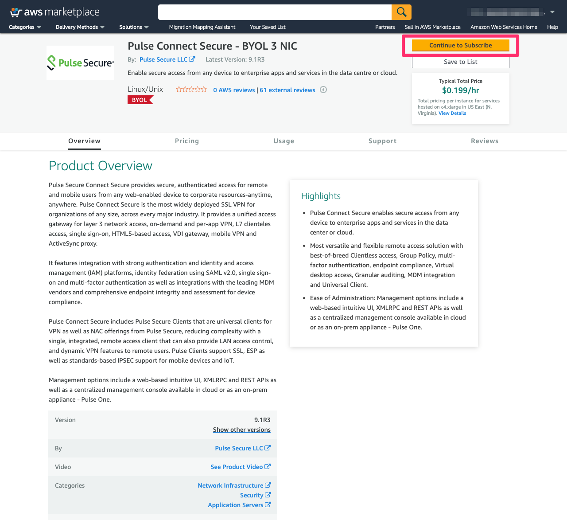Open the View Details link
The image size is (567, 520).
[452, 113]
